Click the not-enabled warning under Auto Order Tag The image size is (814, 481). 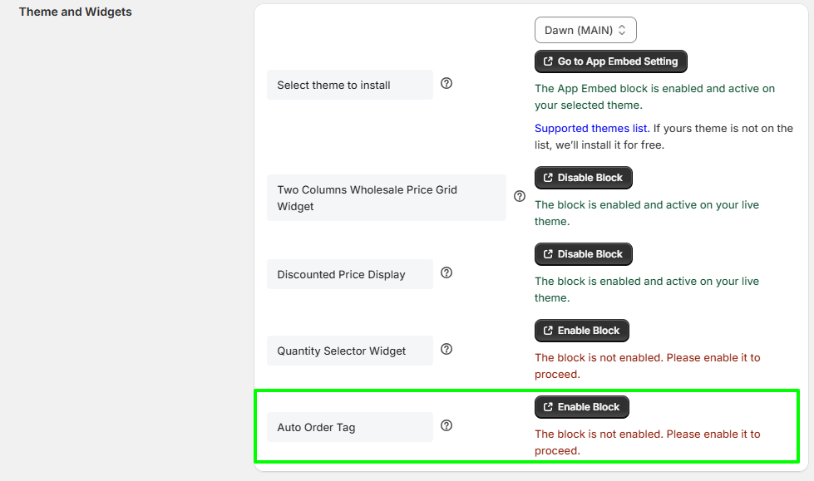pos(647,442)
